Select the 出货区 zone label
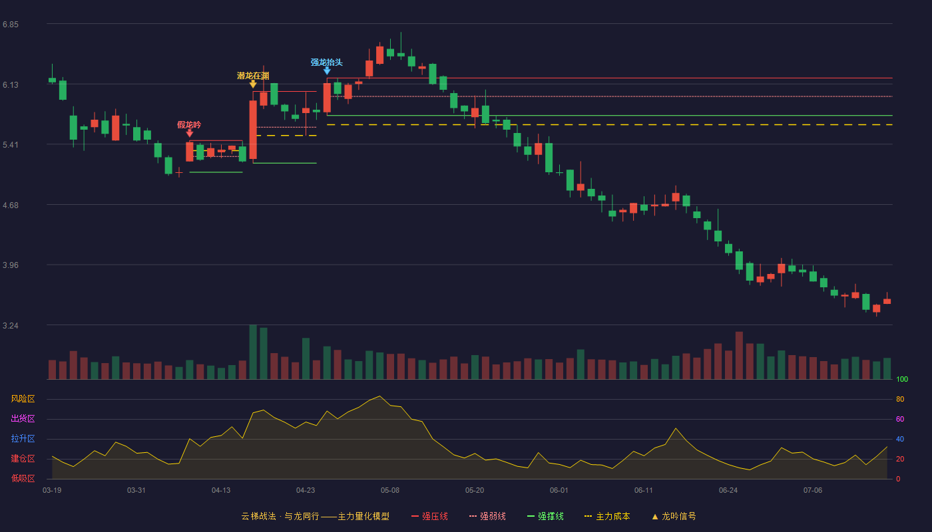932x532 pixels. click(x=23, y=419)
